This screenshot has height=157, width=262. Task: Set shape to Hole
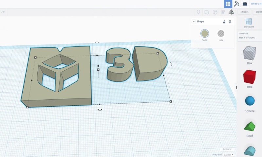coord(221,34)
